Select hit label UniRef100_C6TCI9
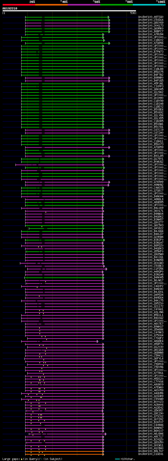The width and height of the screenshot is (168, 461). coord(151,130)
